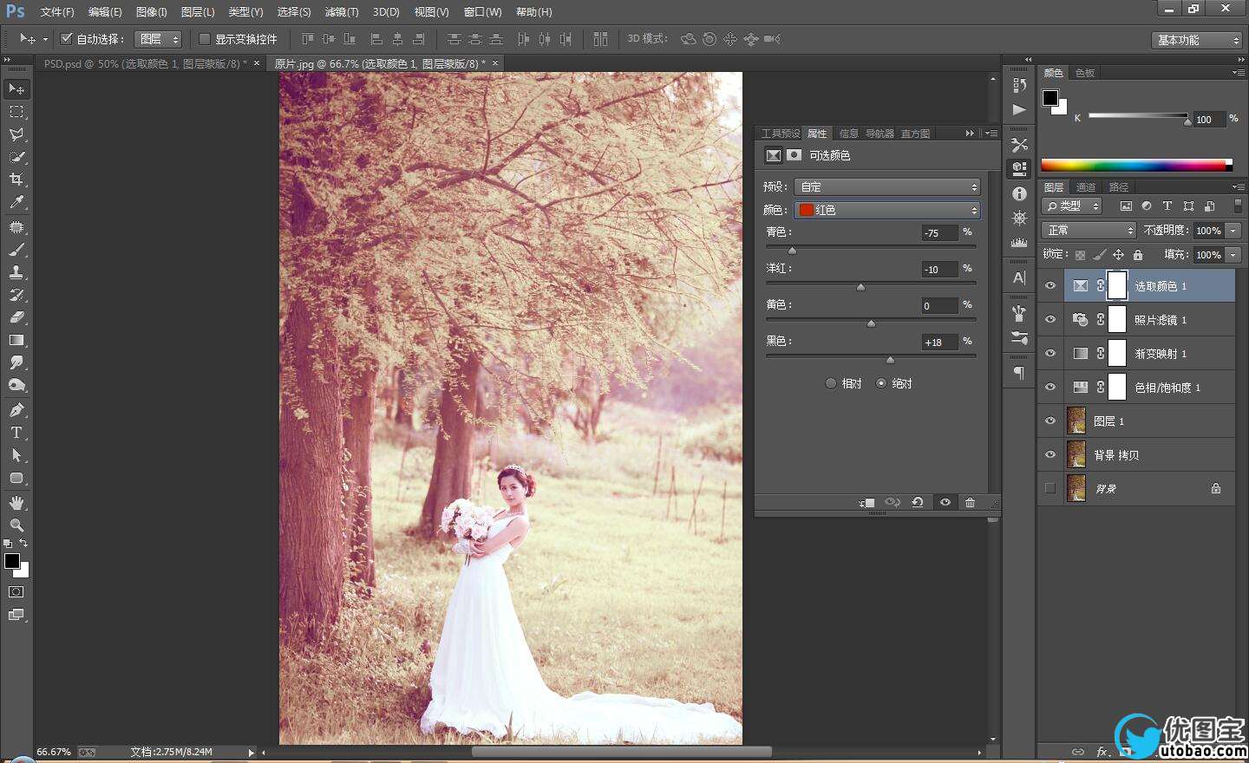Viewport: 1249px width, 763px height.
Task: Select the Crop tool
Action: click(x=16, y=179)
